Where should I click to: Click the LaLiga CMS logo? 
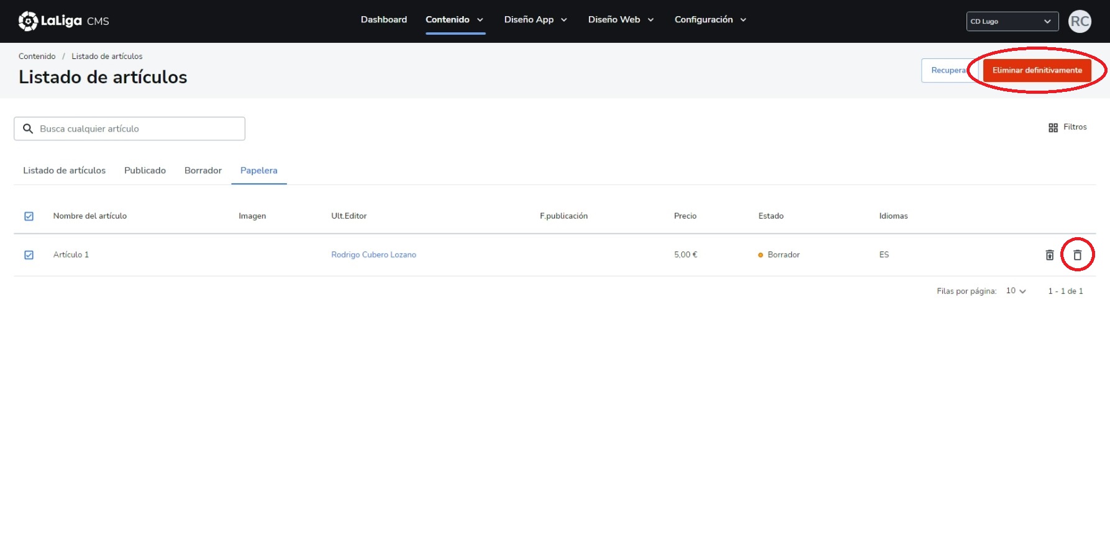click(63, 21)
